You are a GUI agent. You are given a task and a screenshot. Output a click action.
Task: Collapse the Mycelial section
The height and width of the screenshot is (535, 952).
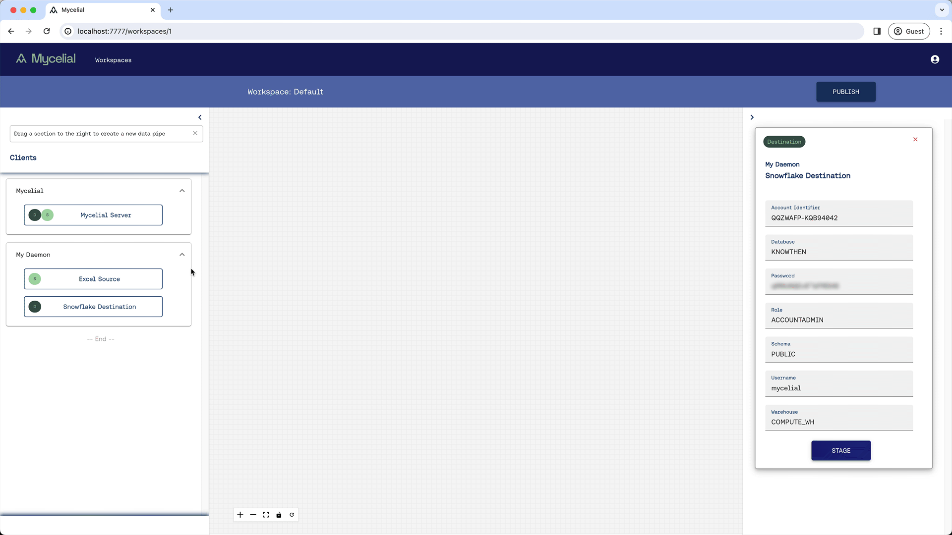(x=182, y=190)
